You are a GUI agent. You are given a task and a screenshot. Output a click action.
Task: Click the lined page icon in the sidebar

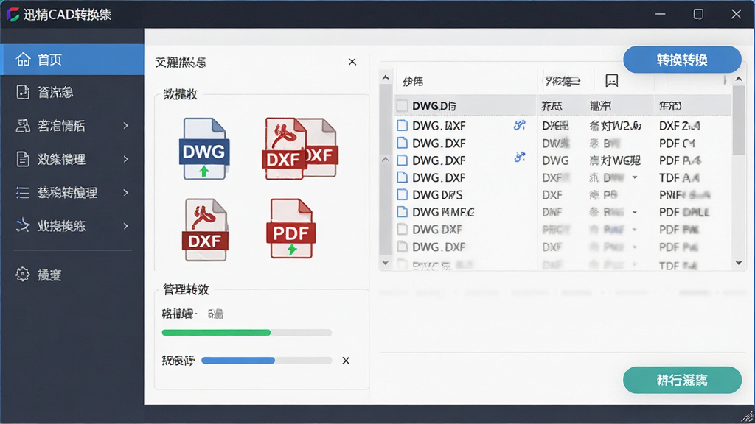23,159
